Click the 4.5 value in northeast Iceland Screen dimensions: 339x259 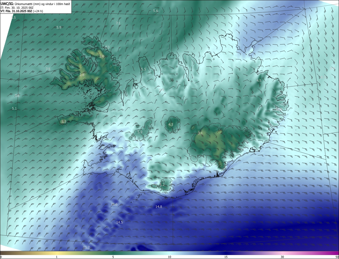pyautogui.click(x=259, y=81)
